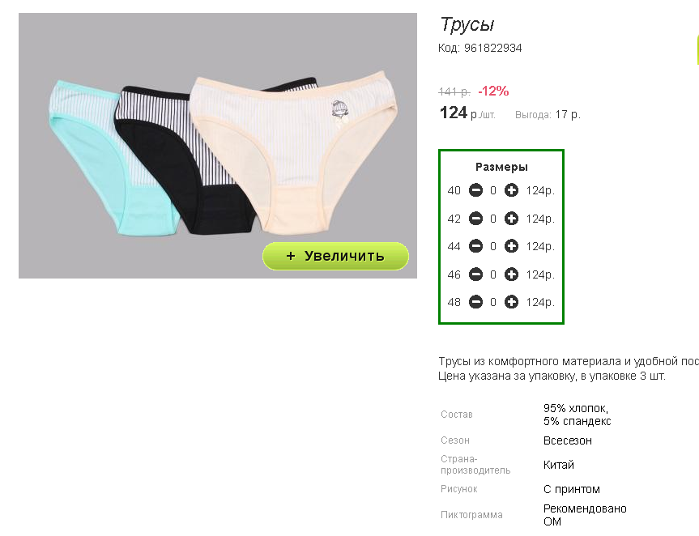This screenshot has height=536, width=699.
Task: Reduce quantity for size 48
Action: (x=475, y=302)
